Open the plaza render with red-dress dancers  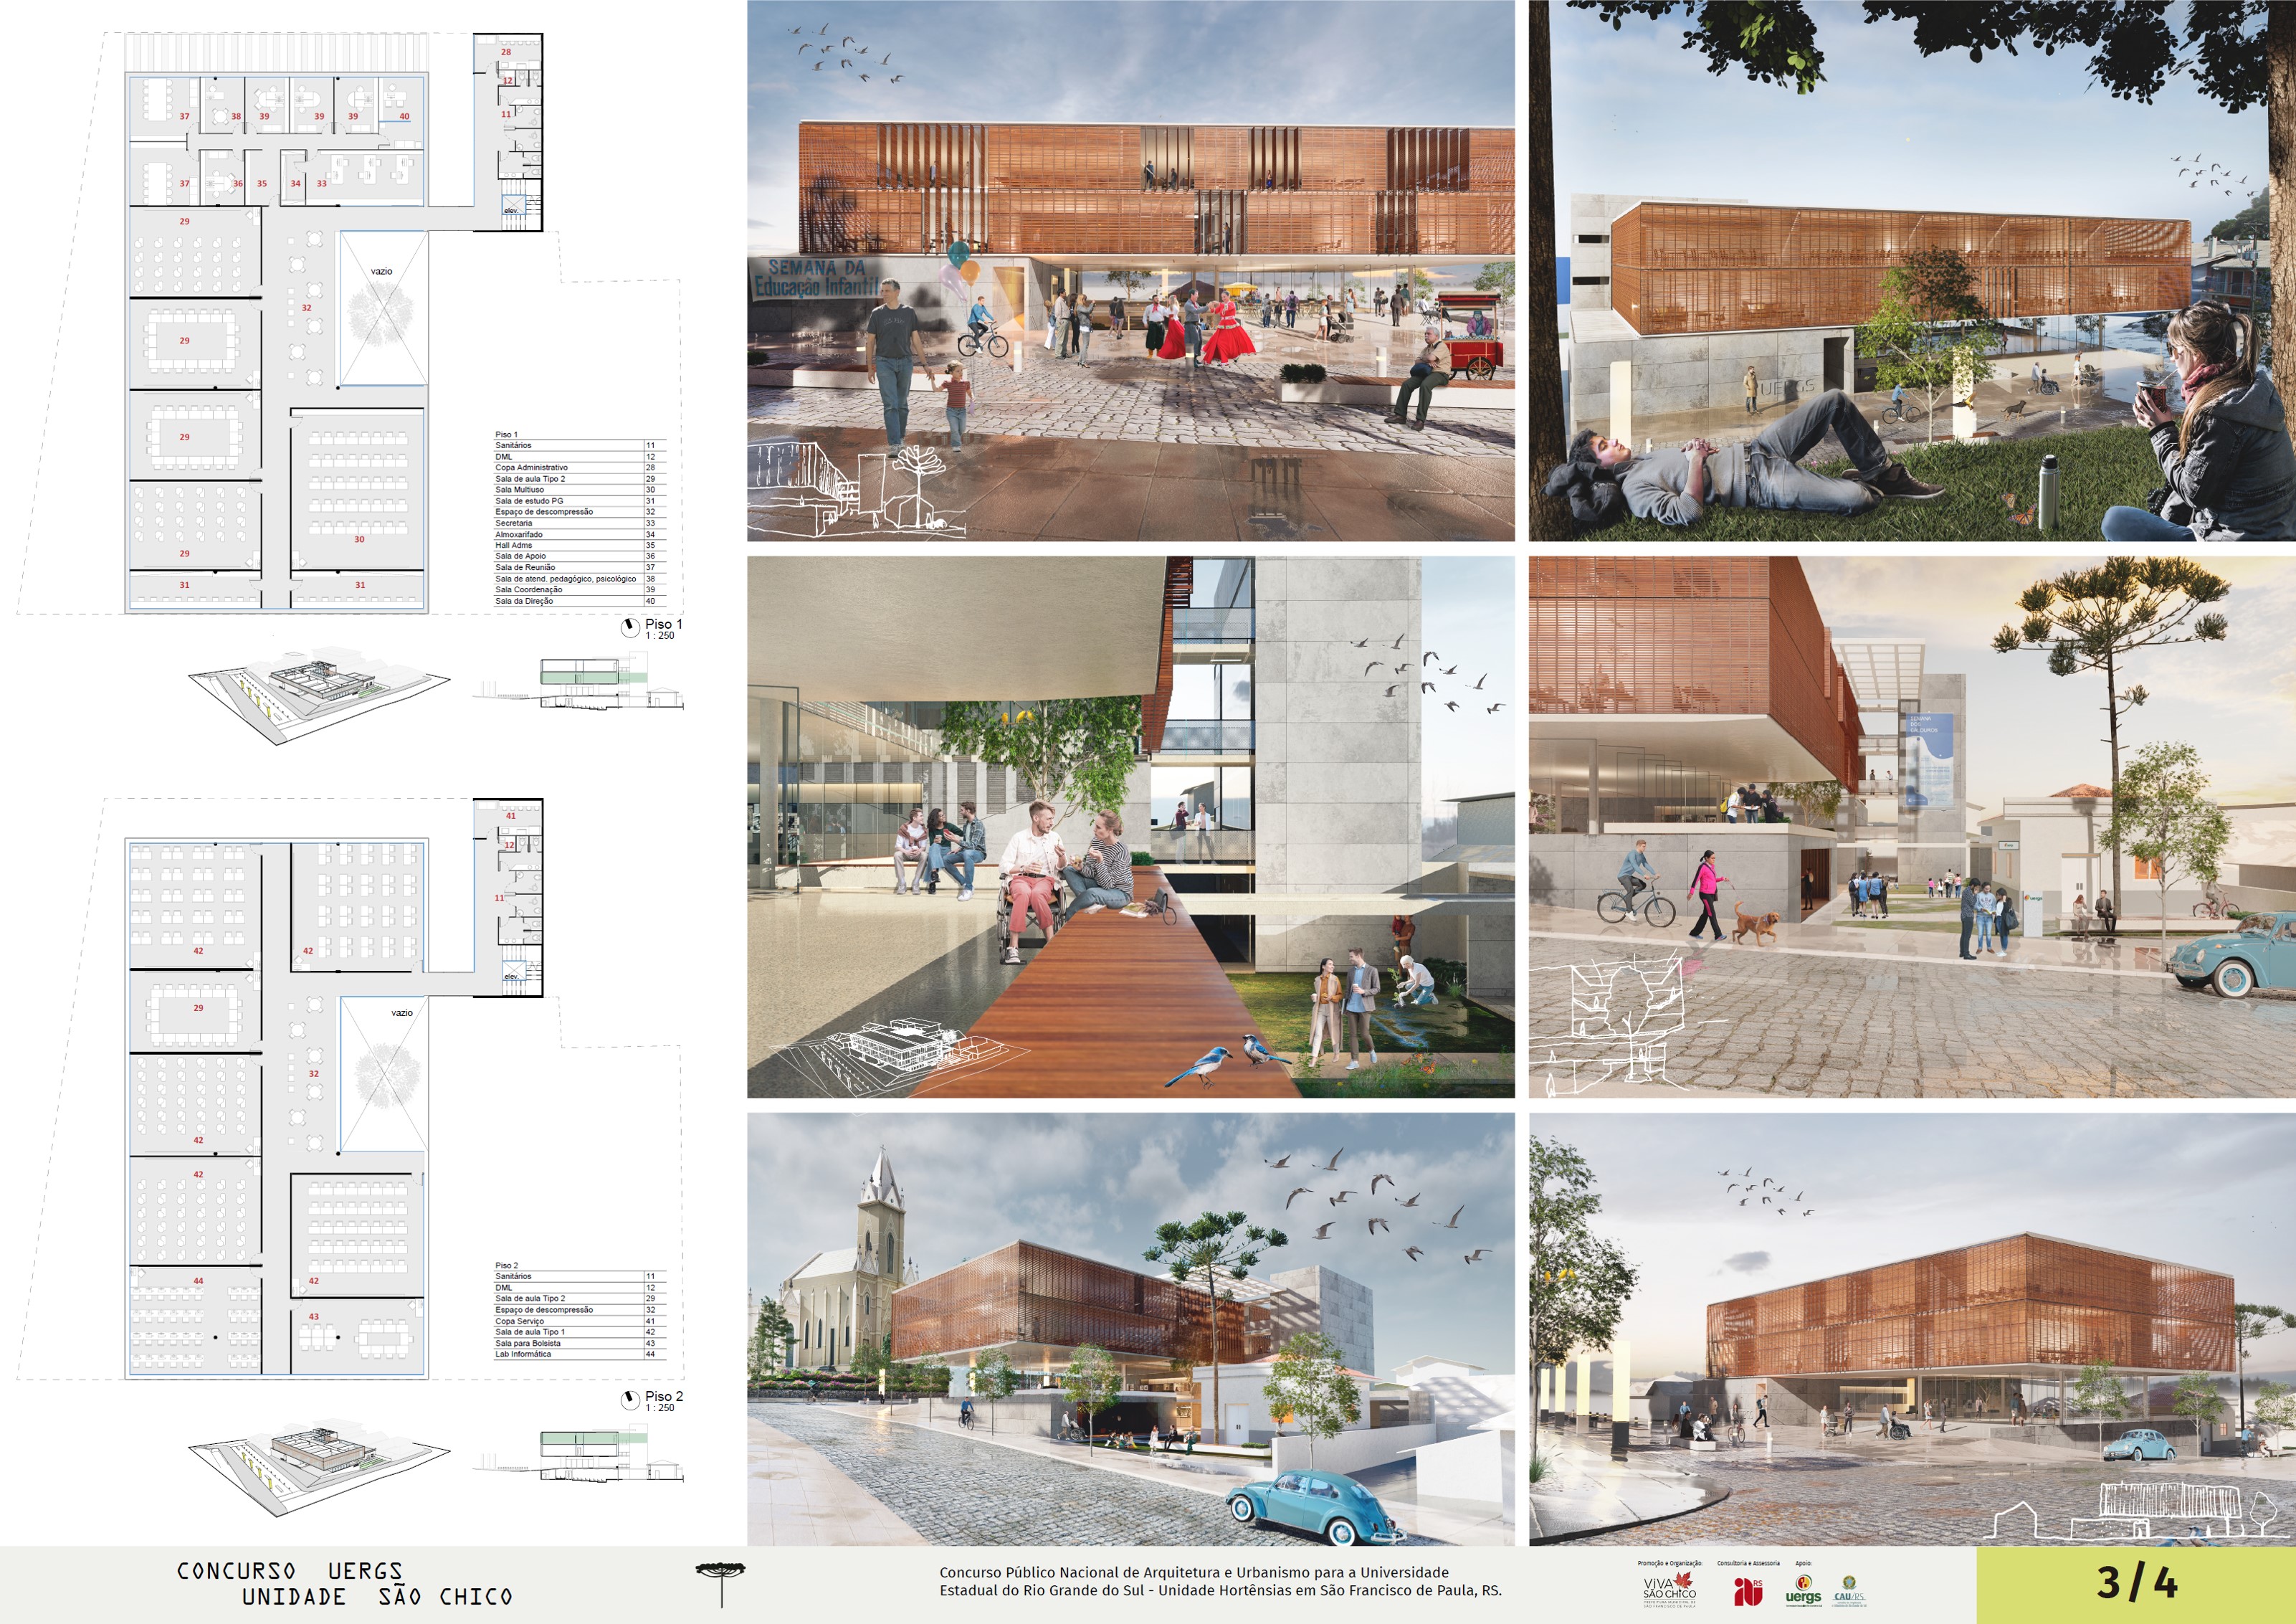(x=1130, y=270)
